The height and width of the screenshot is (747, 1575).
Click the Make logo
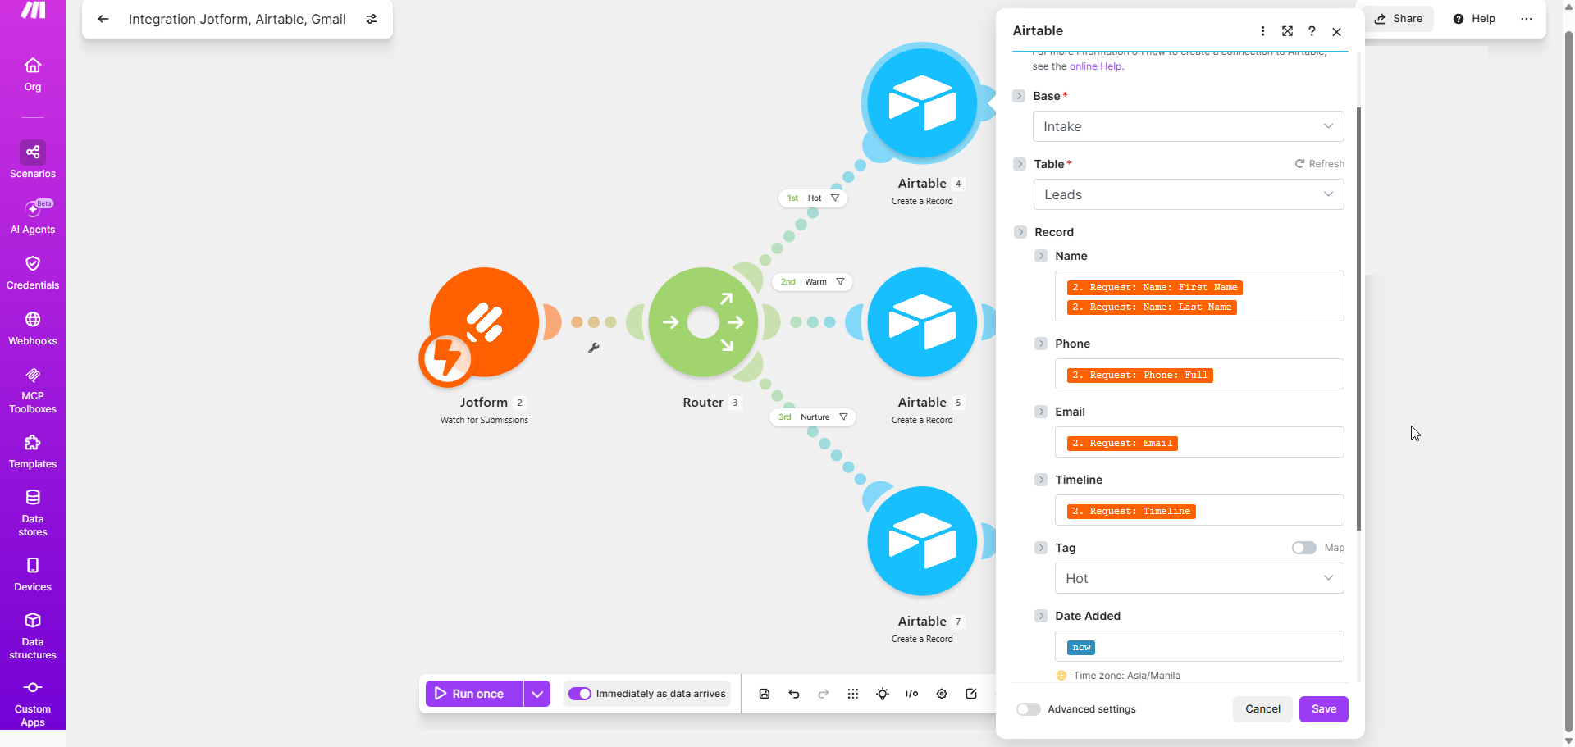(x=33, y=10)
